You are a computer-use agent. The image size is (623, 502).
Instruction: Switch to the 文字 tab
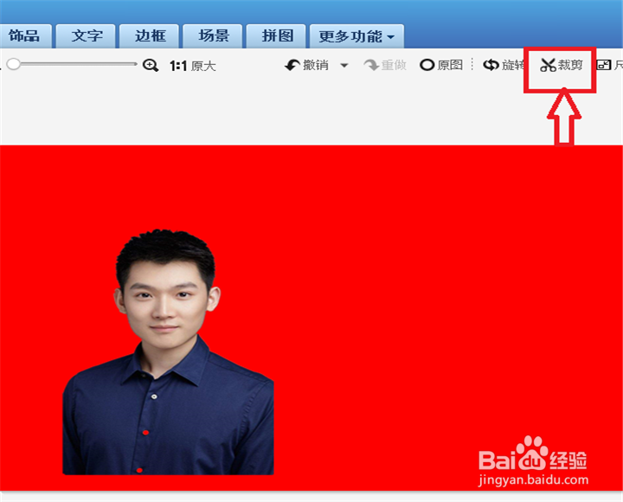pyautogui.click(x=86, y=36)
